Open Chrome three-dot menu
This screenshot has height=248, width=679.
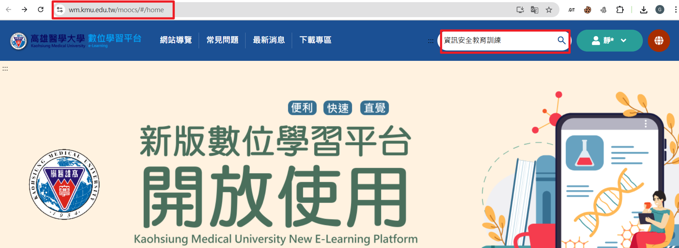click(675, 10)
